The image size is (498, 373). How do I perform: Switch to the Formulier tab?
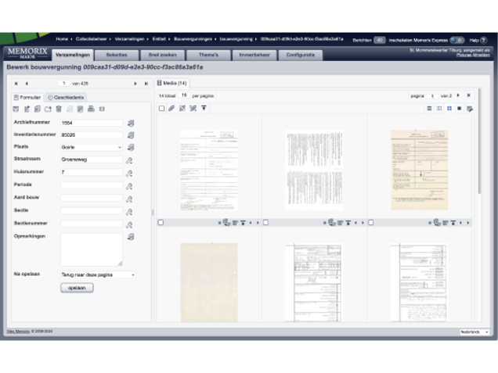point(27,98)
